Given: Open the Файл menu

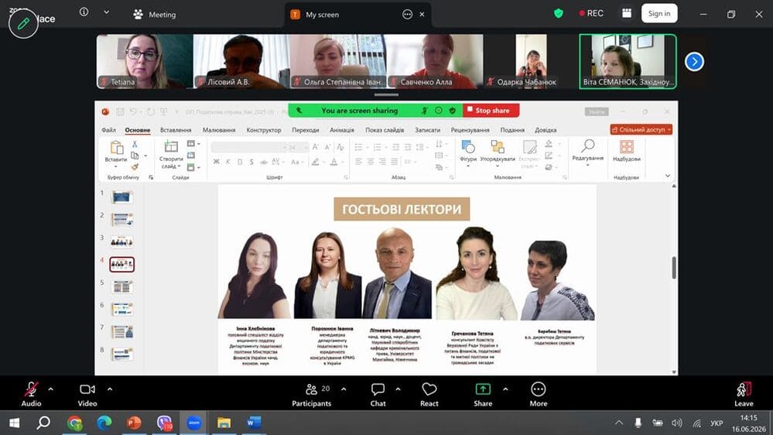Looking at the screenshot, I should point(108,130).
